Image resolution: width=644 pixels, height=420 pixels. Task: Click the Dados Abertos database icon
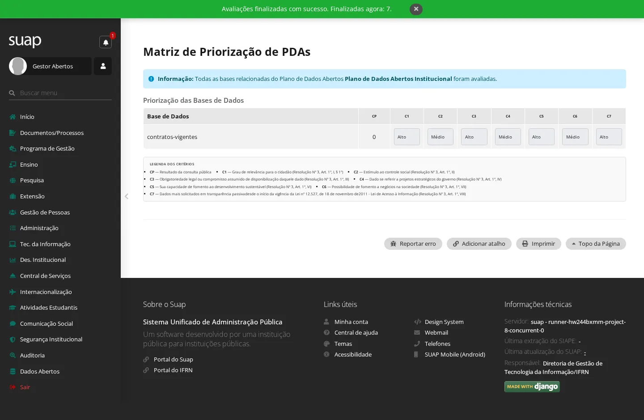(x=13, y=371)
